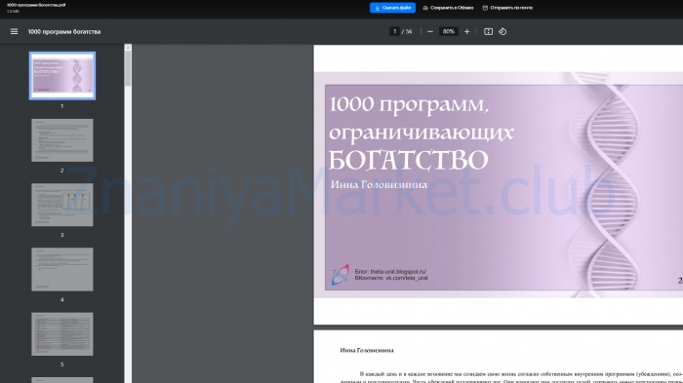Open page 5 thumbnail

[62, 334]
